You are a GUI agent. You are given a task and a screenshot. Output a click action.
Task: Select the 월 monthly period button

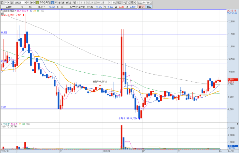point(60,3)
